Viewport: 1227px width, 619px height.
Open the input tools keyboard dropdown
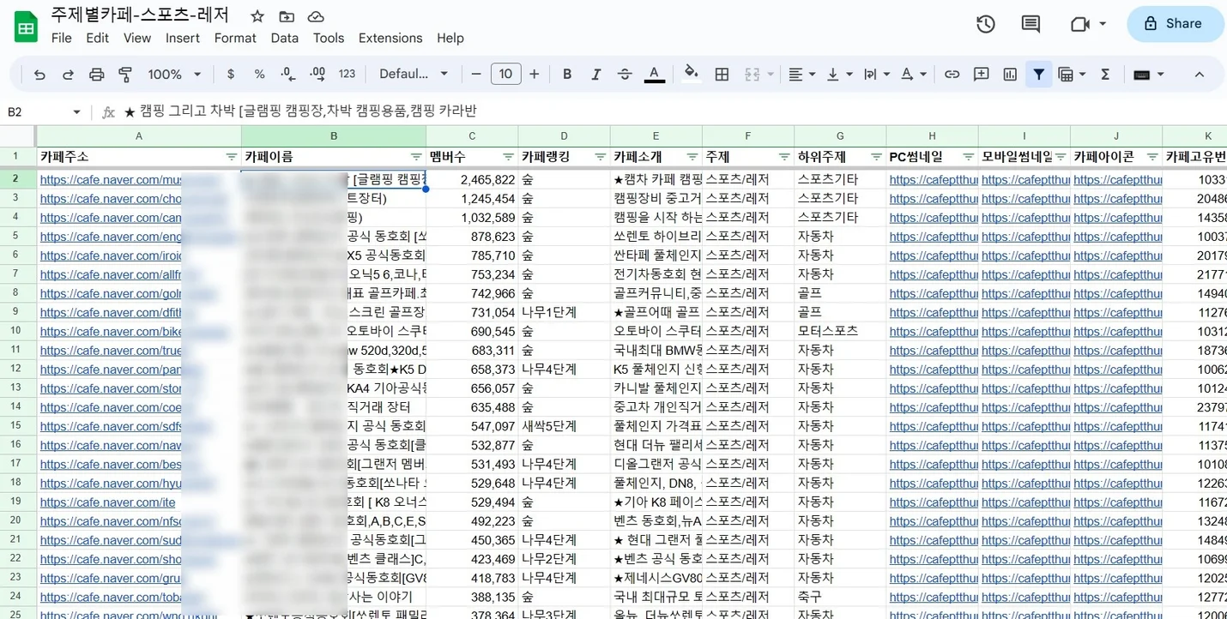click(x=1149, y=75)
